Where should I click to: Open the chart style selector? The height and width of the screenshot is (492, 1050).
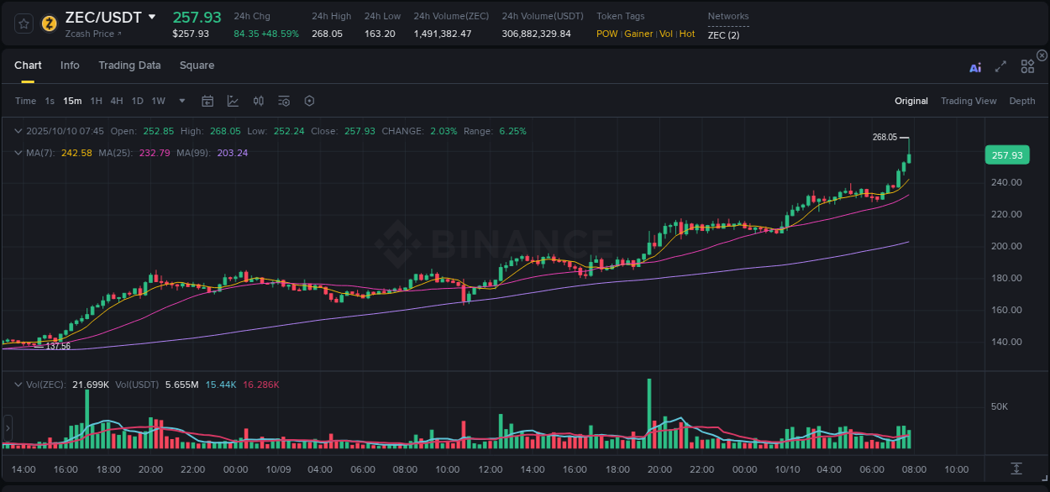[x=233, y=101]
